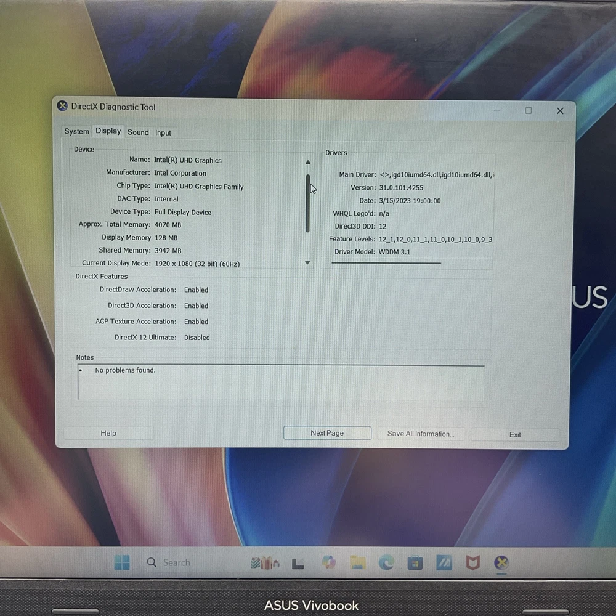Open Copilot from the taskbar
Image resolution: width=616 pixels, height=616 pixels.
[328, 562]
